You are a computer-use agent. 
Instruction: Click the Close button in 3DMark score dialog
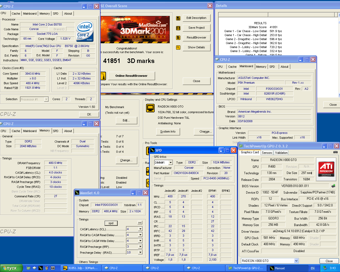click(196, 81)
